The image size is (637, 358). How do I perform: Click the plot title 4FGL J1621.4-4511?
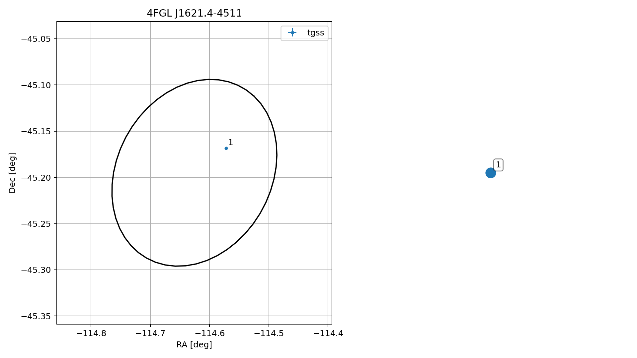coord(194,13)
